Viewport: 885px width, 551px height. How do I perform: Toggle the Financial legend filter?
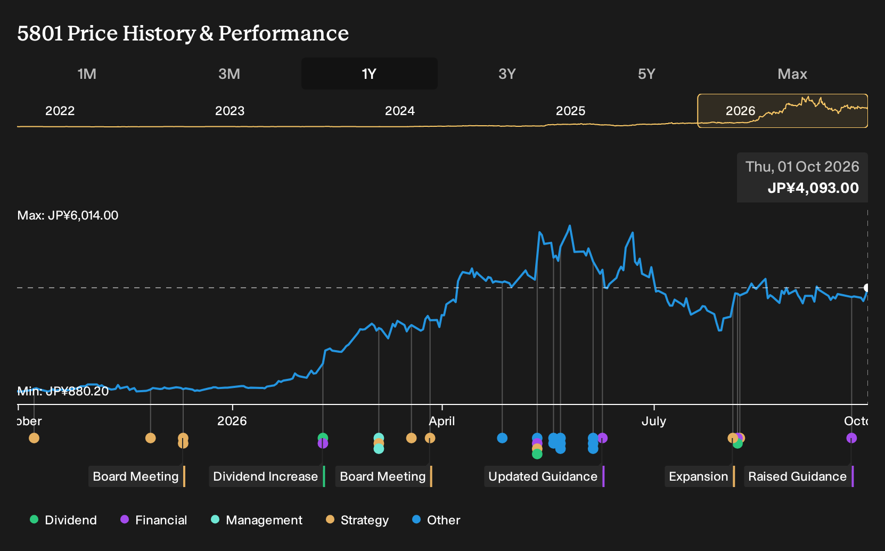coord(153,520)
